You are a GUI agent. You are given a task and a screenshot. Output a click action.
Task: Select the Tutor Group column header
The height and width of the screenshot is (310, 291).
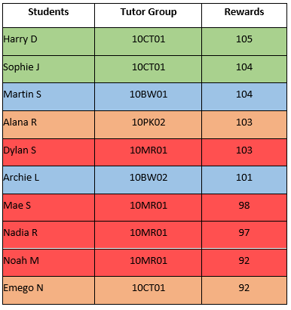click(149, 15)
